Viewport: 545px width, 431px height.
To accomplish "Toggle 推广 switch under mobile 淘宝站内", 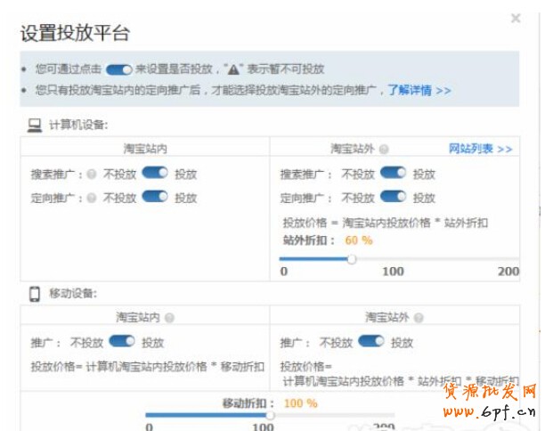I will point(121,341).
